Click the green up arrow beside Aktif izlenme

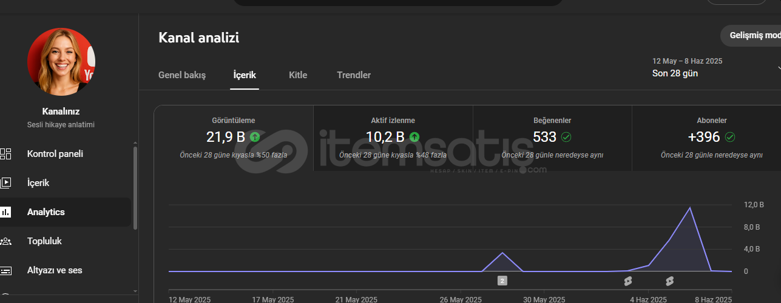(x=414, y=137)
